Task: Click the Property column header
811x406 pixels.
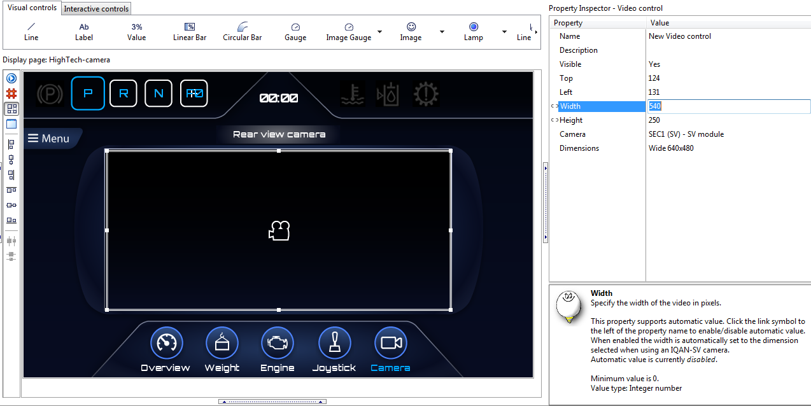Action: [598, 23]
